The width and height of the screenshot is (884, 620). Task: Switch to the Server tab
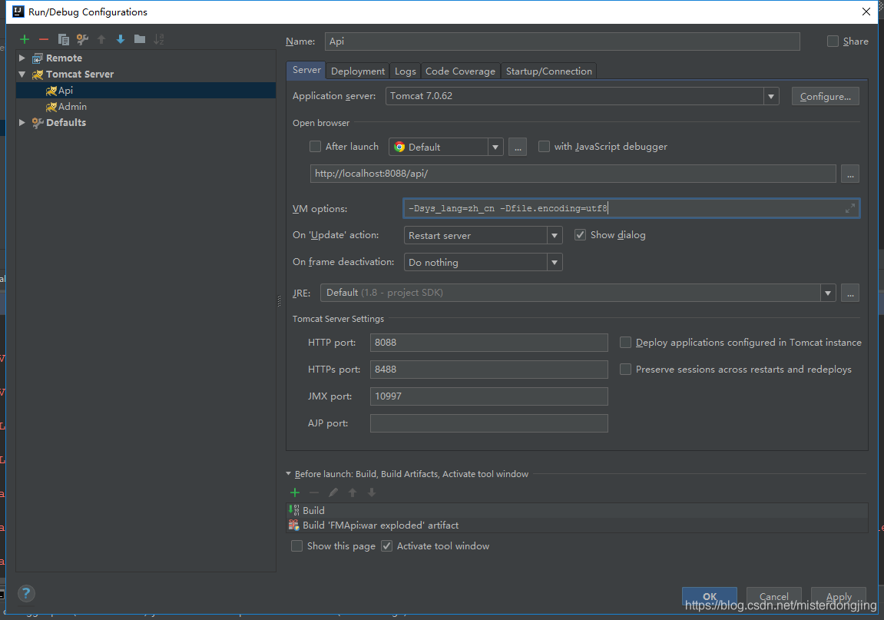click(x=306, y=70)
